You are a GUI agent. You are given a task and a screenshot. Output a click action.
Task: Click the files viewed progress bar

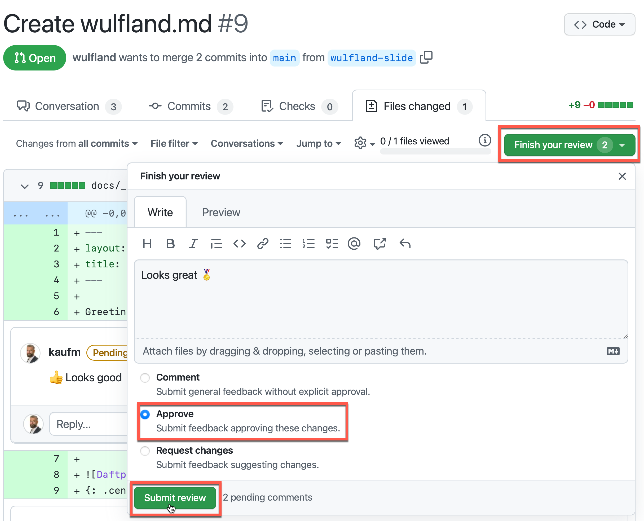pos(435,152)
